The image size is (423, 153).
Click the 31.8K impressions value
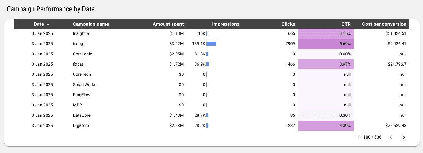200,54
